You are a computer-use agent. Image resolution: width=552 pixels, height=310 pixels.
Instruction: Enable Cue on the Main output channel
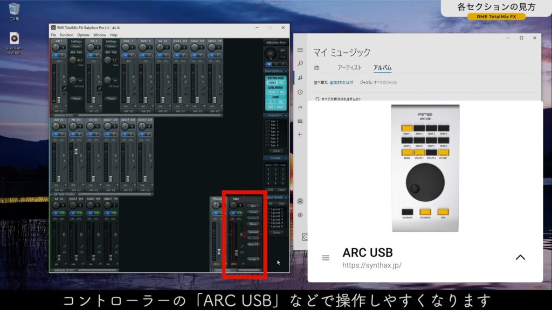[239, 213]
